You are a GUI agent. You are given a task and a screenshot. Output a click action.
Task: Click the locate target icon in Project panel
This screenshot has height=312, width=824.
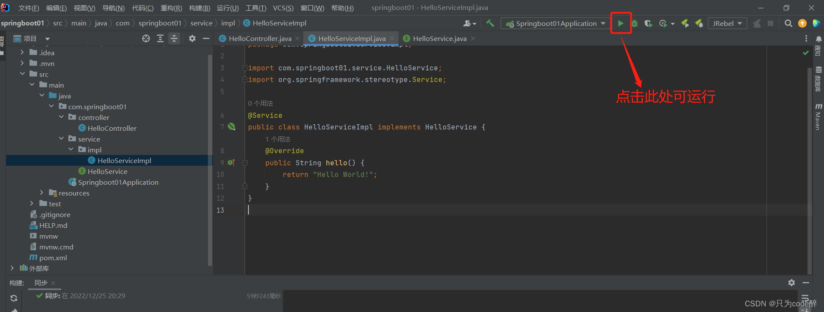[146, 38]
